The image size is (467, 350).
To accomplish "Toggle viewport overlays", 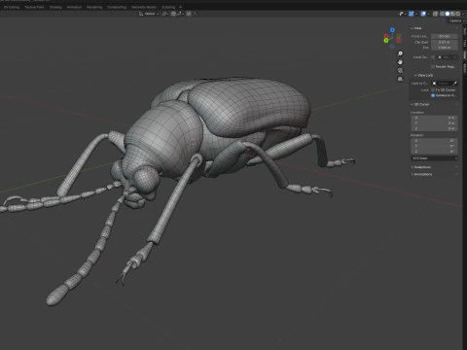I will click(x=423, y=14).
